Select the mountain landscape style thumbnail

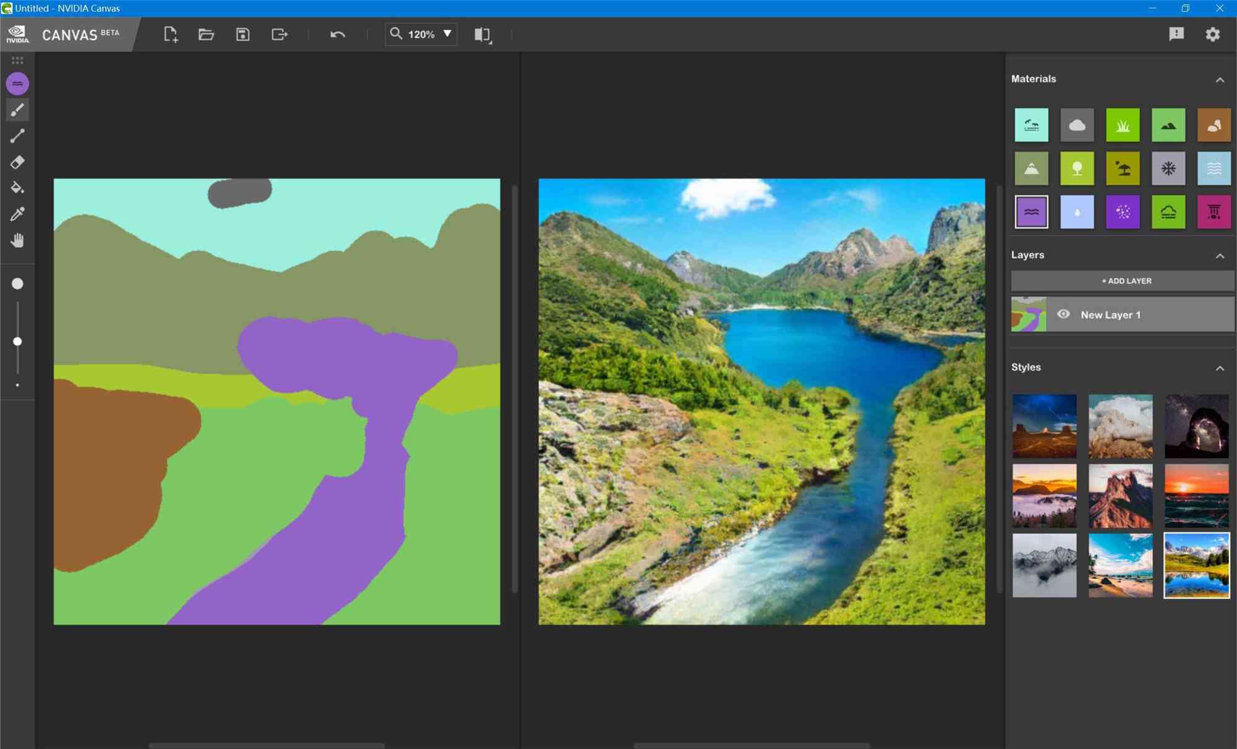coord(1196,565)
